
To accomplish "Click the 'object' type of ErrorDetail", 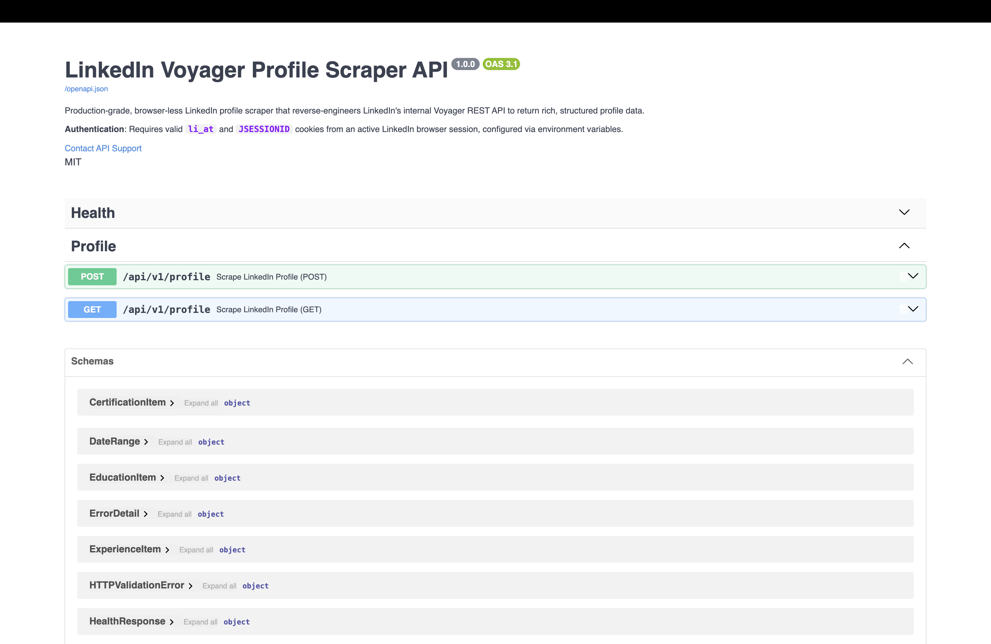I will point(211,514).
